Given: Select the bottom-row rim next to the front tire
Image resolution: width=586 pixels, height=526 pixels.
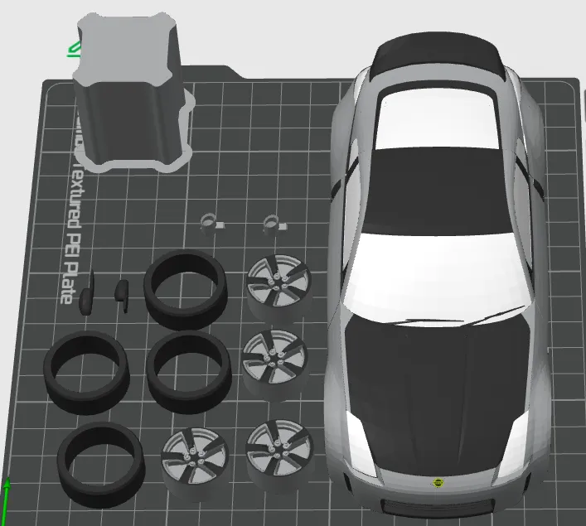Looking at the screenshot, I should [x=194, y=463].
